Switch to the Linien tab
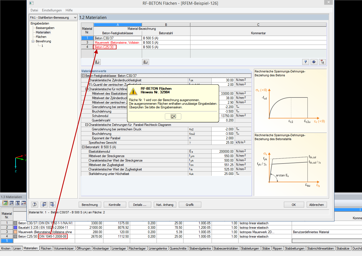Viewport: 362px width, 256px height. [17, 248]
